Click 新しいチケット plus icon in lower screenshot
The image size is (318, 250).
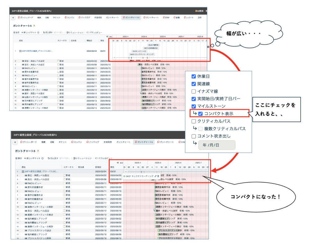tap(25, 158)
